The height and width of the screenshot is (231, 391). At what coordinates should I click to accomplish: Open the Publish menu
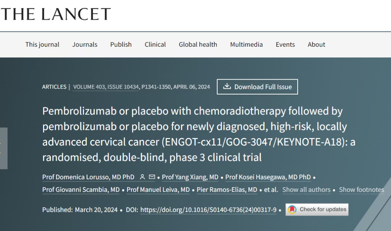point(121,45)
